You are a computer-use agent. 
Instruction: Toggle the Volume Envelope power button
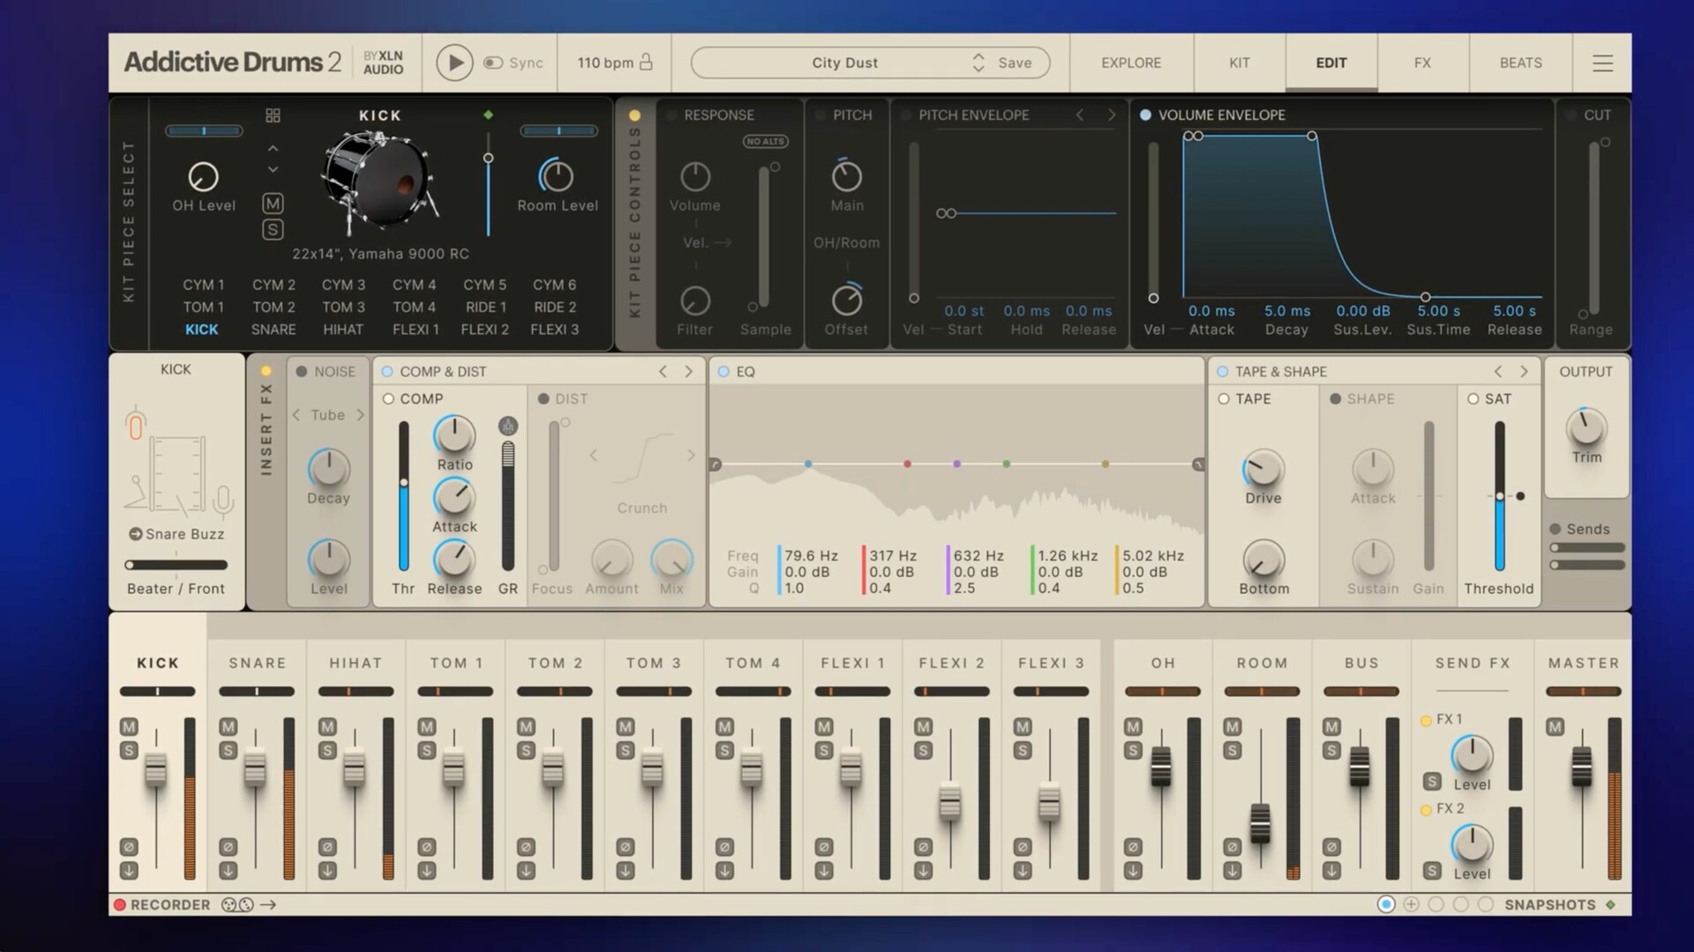point(1145,115)
